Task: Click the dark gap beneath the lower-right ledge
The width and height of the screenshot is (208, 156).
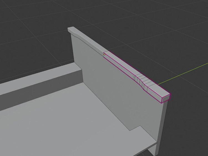Action: 153,152
